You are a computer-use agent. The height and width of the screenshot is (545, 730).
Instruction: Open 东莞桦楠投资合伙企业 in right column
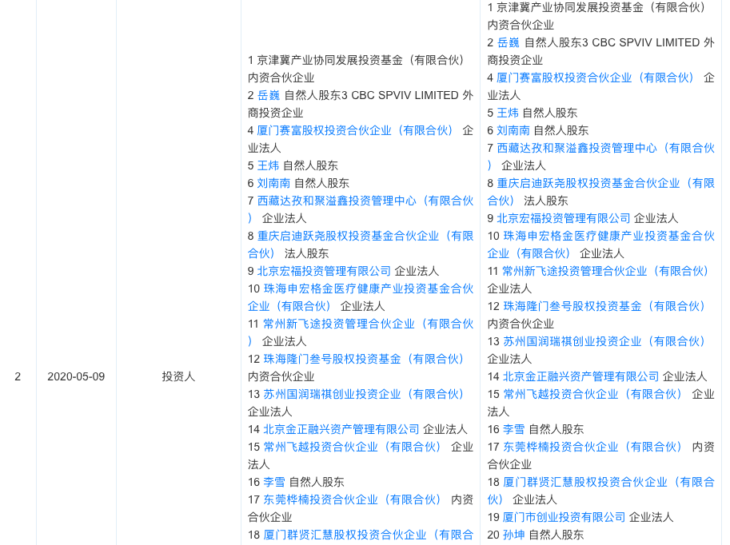point(592,448)
